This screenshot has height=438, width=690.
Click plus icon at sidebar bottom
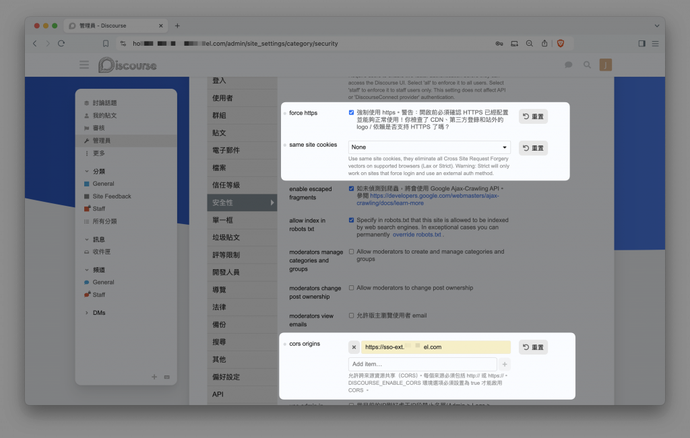[154, 377]
